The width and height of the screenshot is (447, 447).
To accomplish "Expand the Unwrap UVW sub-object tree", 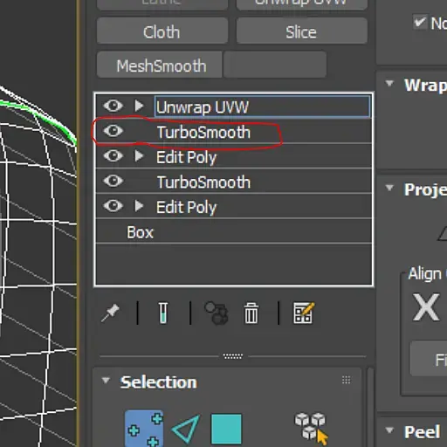I will click(139, 106).
